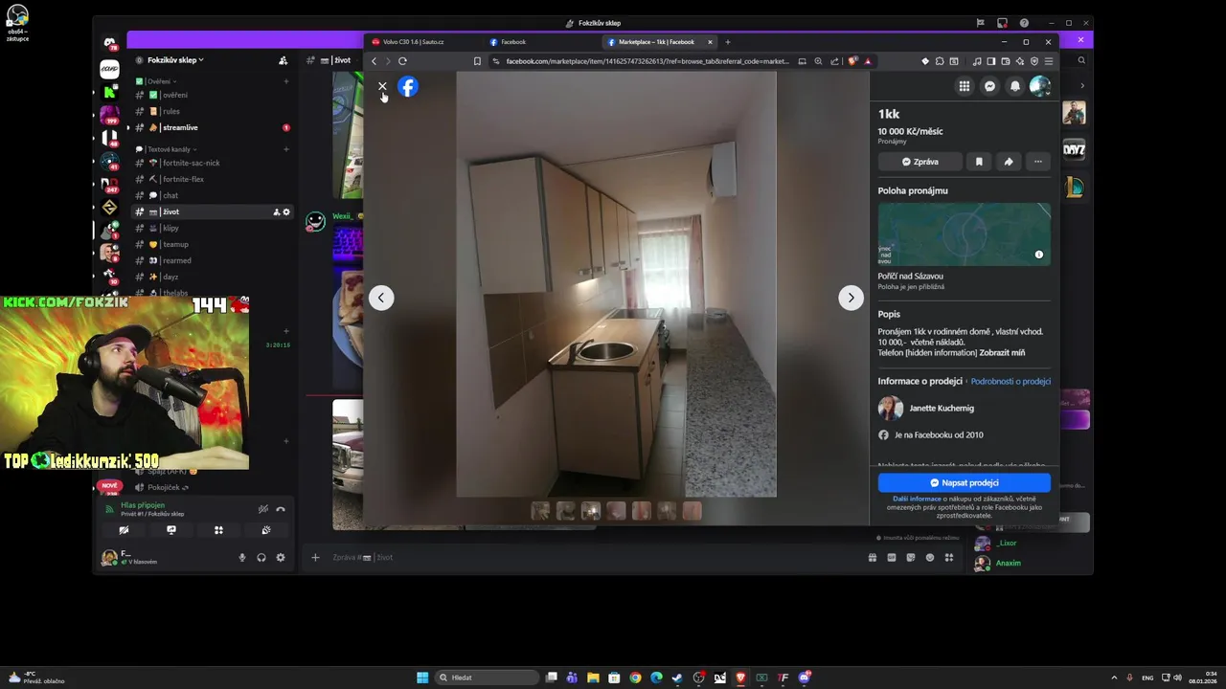The width and height of the screenshot is (1226, 689).
Task: Open a new browser tab
Action: [x=727, y=42]
